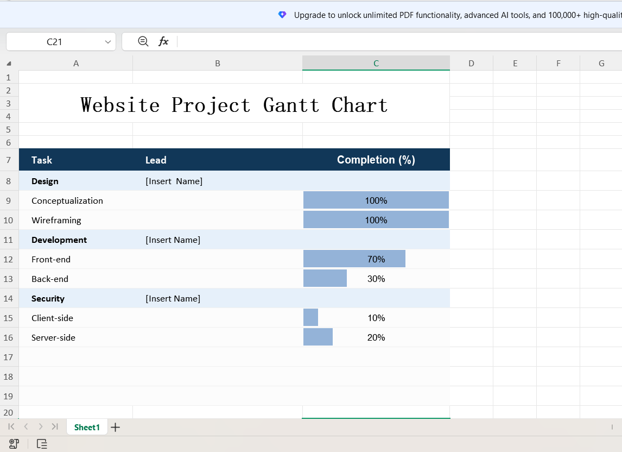
Task: Select the Design cell
Action: [76, 181]
